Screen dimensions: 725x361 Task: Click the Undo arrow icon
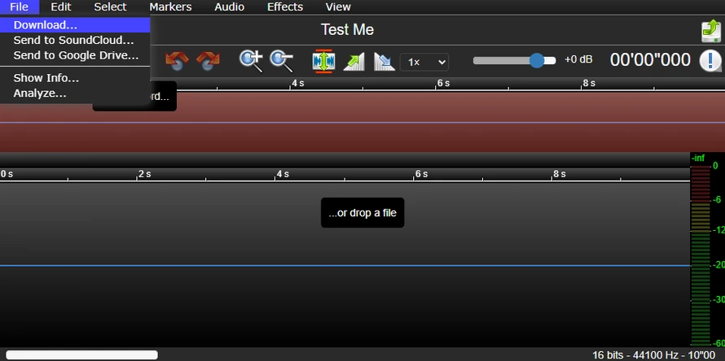pos(177,61)
